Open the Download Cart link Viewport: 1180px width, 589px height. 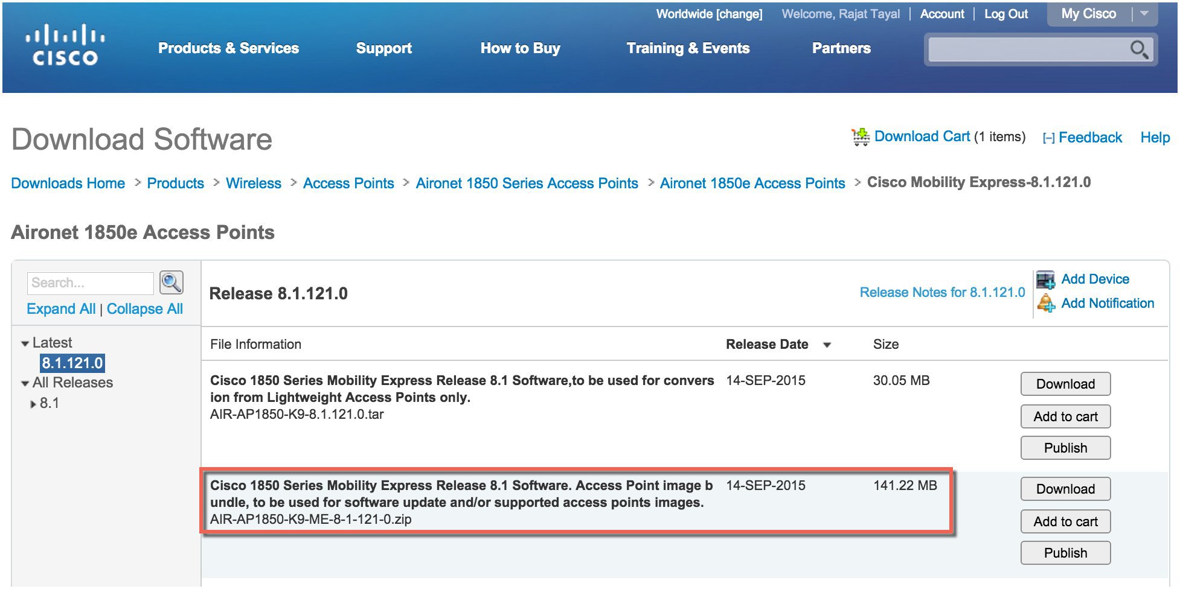click(922, 136)
